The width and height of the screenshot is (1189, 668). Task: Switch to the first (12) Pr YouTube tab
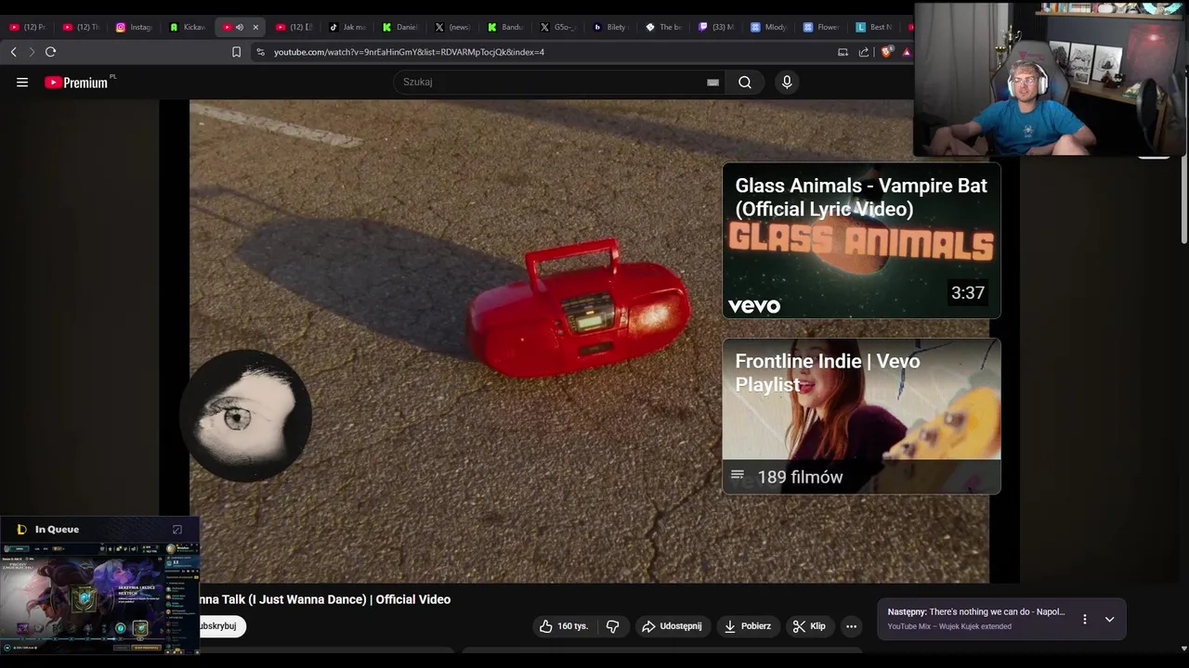tap(28, 27)
